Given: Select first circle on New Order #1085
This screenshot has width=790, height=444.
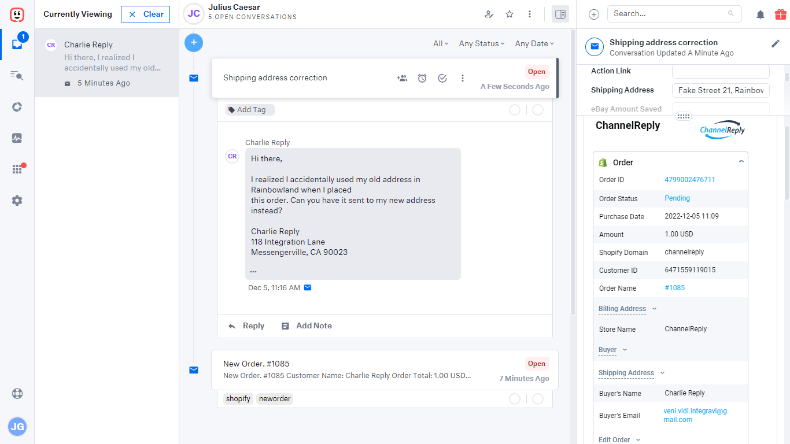Looking at the screenshot, I should click(x=515, y=399).
